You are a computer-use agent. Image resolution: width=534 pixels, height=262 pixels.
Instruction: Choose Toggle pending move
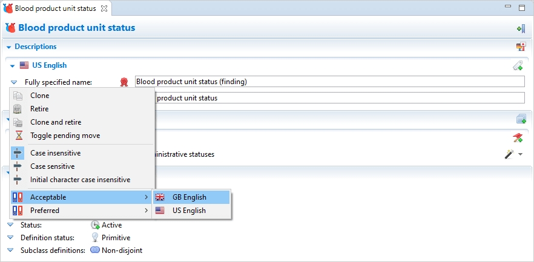tap(65, 136)
